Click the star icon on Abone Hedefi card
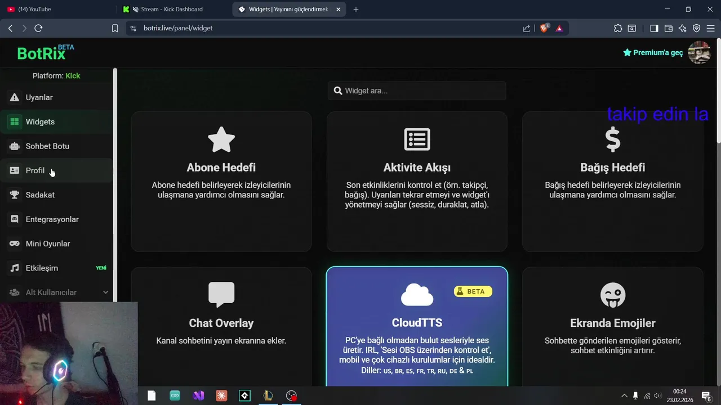The image size is (721, 405). (221, 139)
